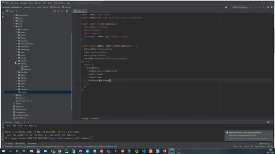Open the Edit menu
The width and height of the screenshot is (275, 154).
[x=12, y=3]
